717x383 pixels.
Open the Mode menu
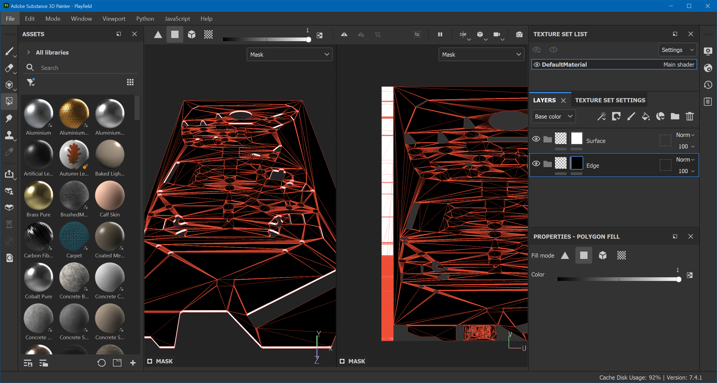point(53,19)
